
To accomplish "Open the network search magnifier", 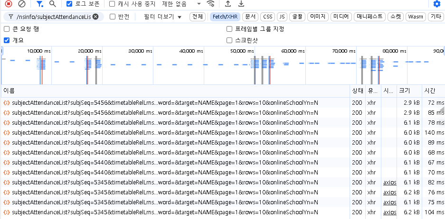I will click(53, 4).
